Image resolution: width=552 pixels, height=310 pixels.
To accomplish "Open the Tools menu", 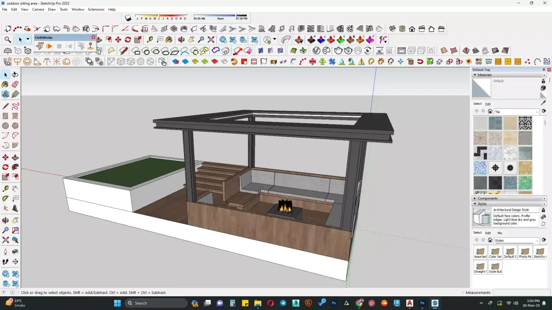I will (x=63, y=9).
